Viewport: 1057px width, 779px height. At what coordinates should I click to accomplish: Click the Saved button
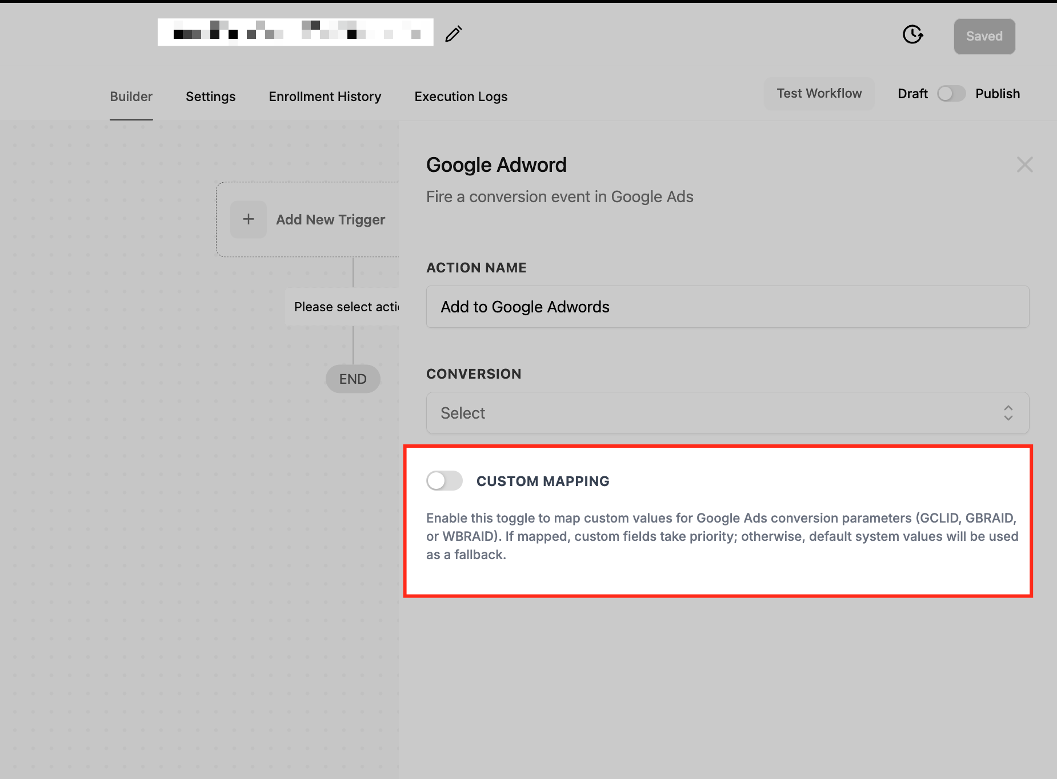point(984,37)
